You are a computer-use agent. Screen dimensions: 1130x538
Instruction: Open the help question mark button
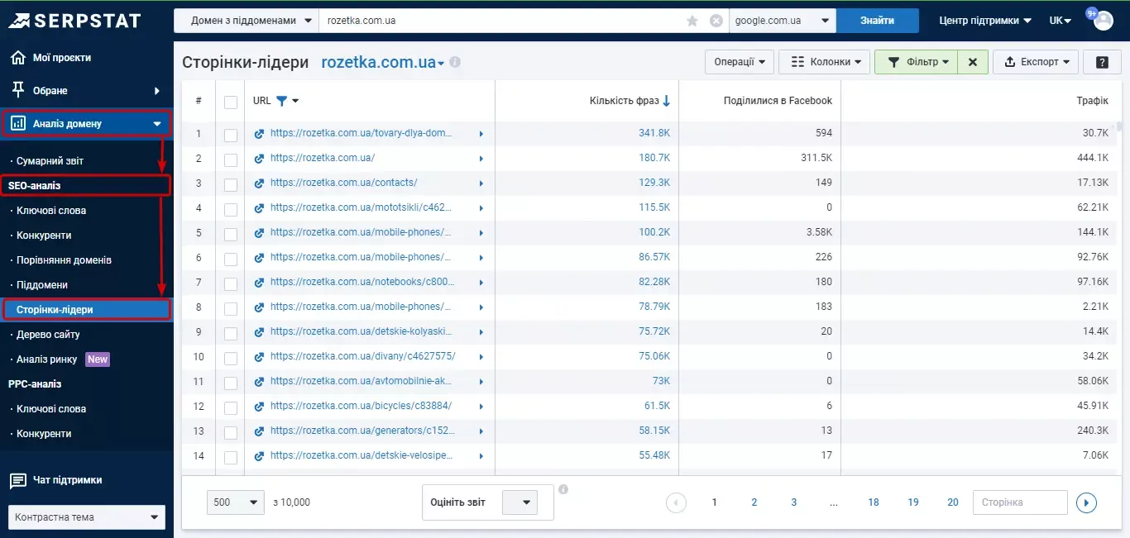pyautogui.click(x=1102, y=62)
